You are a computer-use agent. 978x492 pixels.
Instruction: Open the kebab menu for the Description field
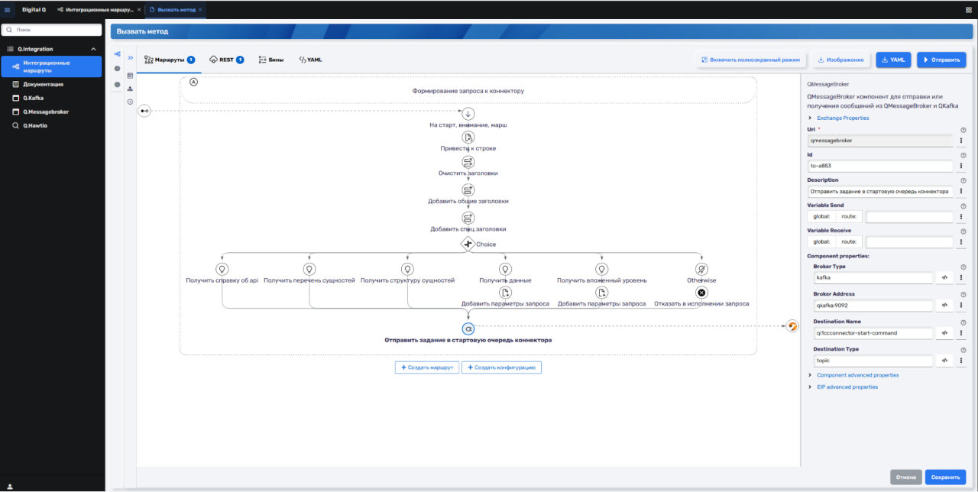(x=961, y=191)
